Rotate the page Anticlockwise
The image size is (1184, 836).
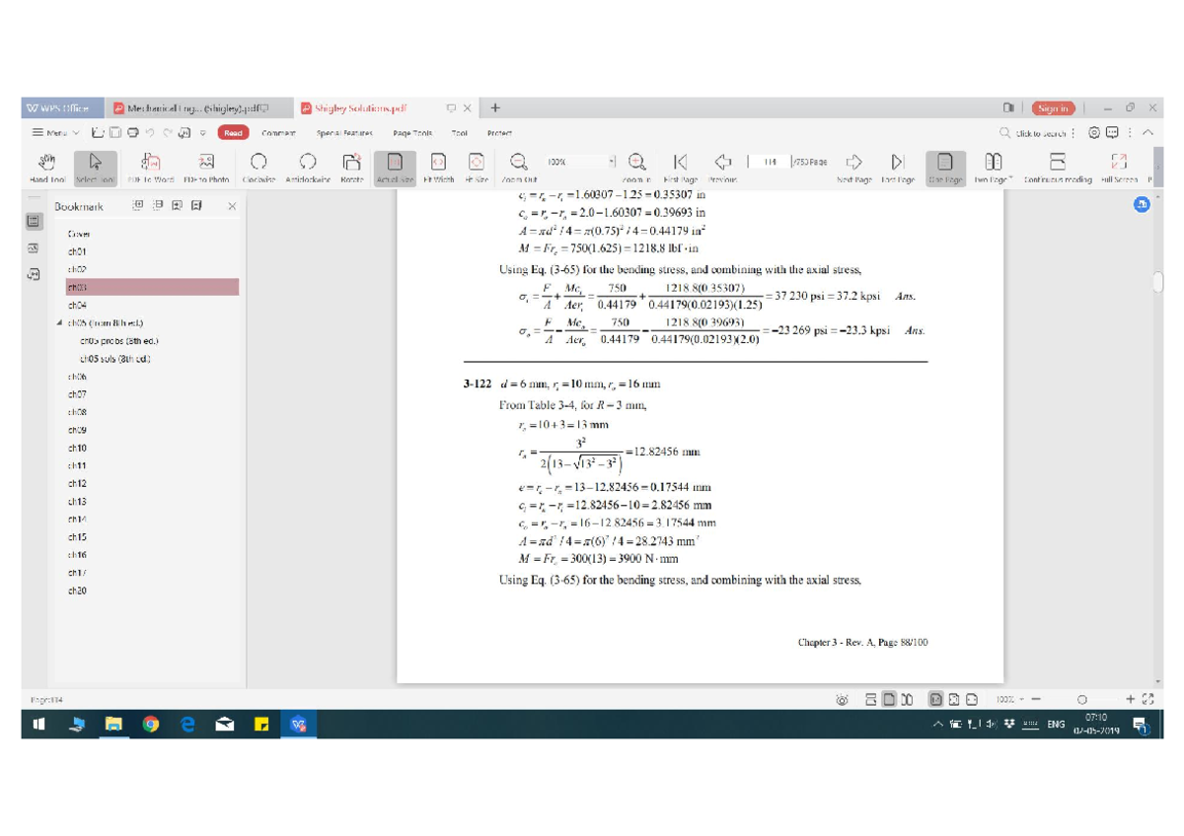click(x=308, y=163)
